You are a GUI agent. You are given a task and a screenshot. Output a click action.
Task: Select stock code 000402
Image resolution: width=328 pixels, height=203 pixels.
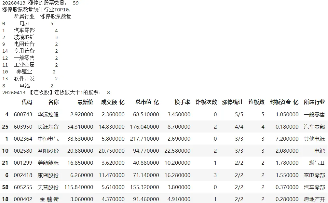pos(23,199)
